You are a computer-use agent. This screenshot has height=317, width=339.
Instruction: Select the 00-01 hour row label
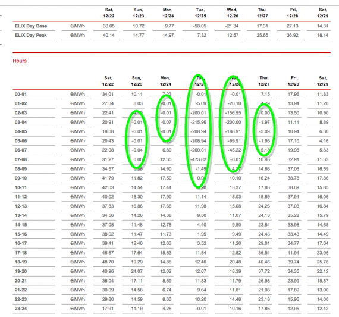click(x=21, y=95)
